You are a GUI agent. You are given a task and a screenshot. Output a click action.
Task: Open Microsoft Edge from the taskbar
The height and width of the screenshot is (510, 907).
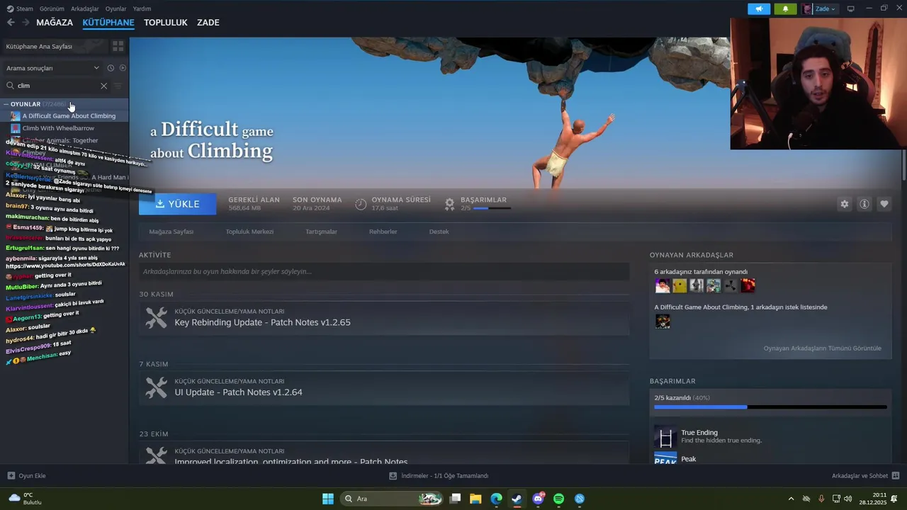[496, 499]
